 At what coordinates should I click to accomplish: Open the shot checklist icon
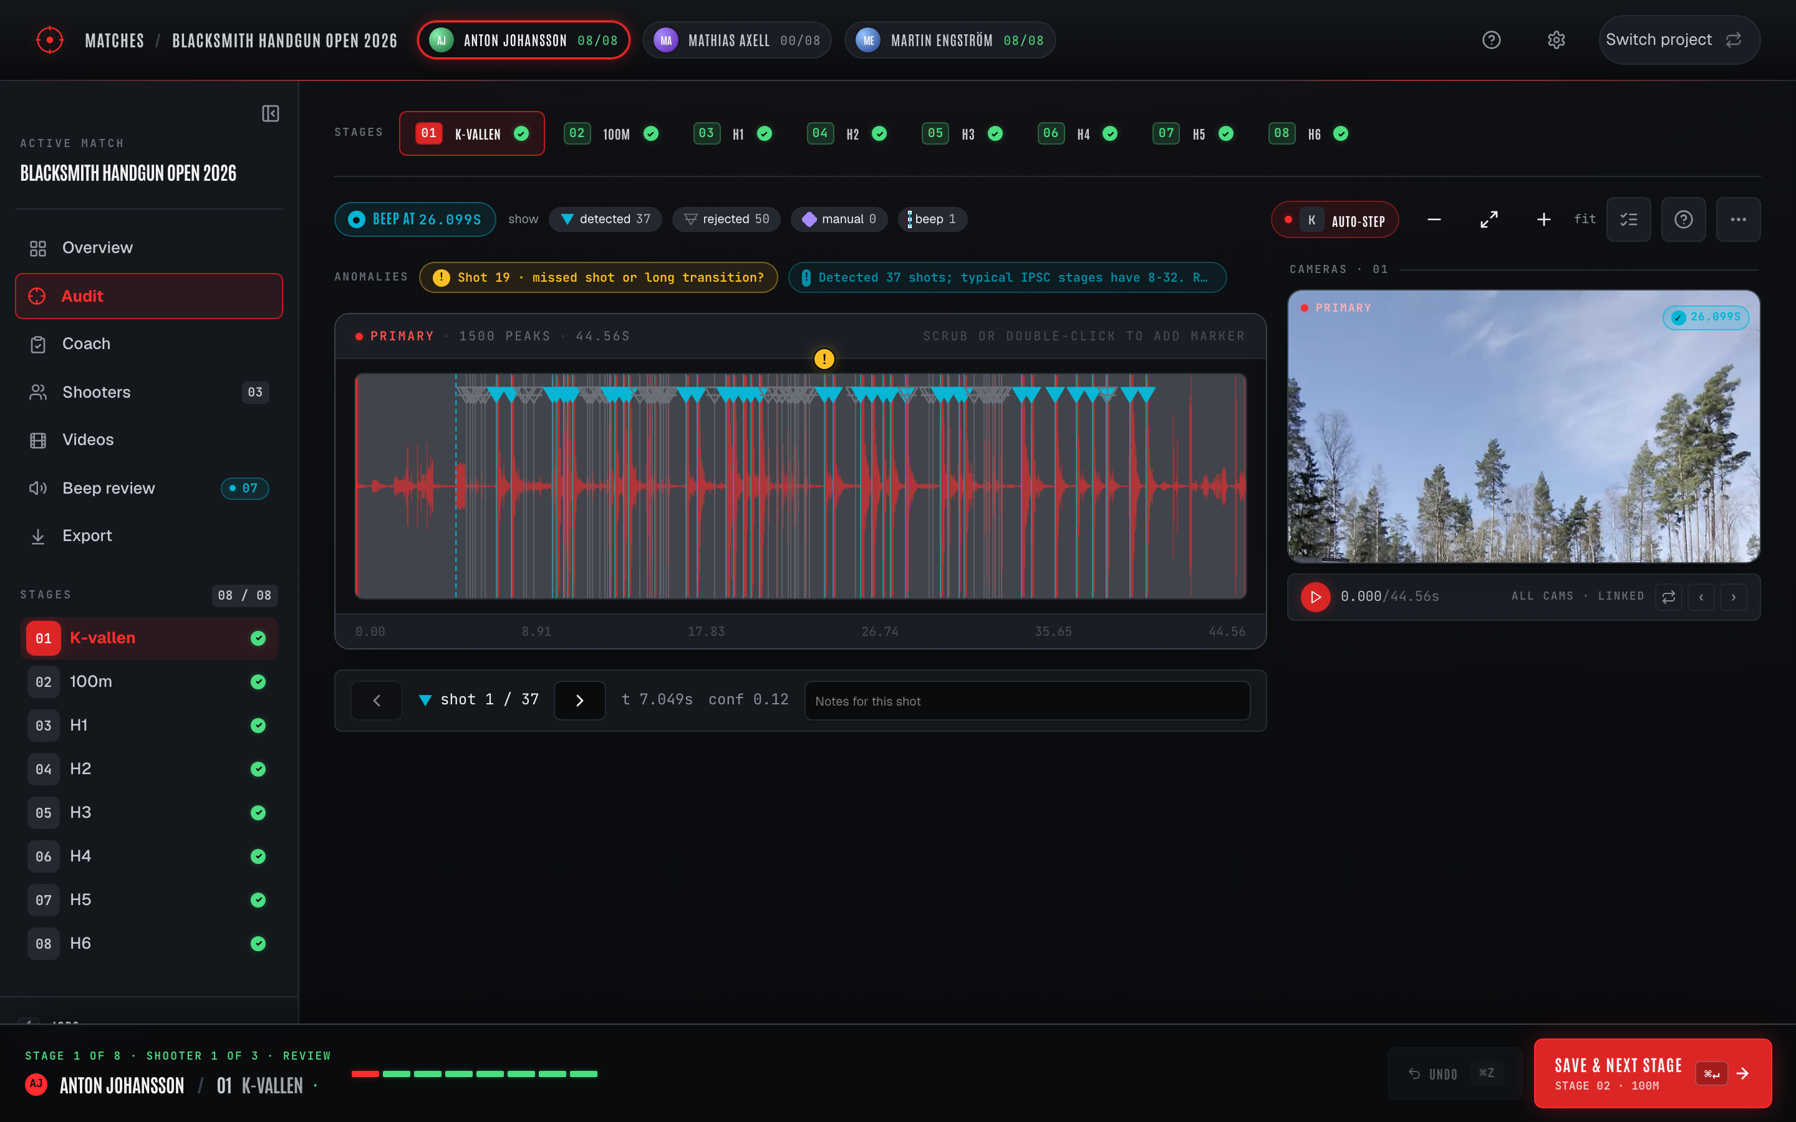point(1628,219)
